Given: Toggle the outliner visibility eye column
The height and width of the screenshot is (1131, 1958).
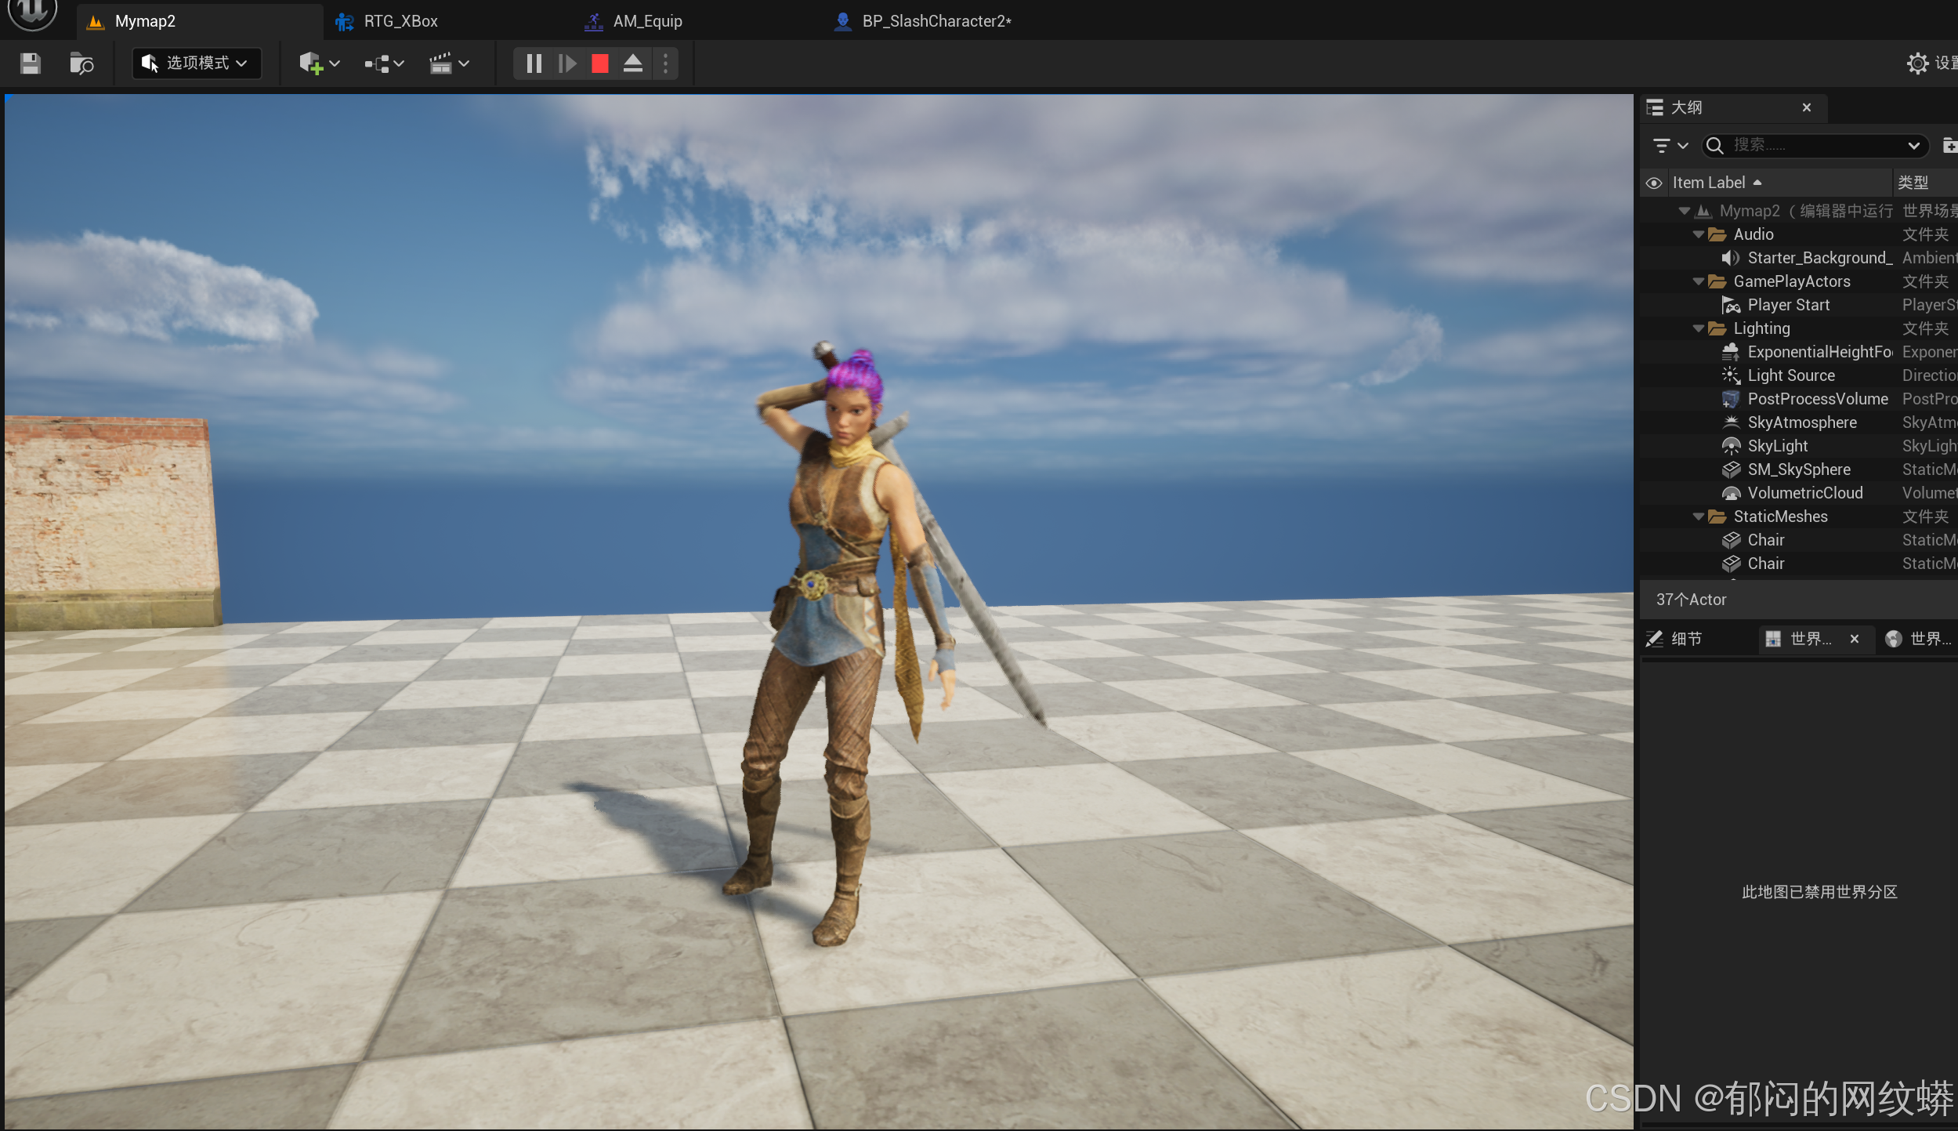Looking at the screenshot, I should click(x=1654, y=183).
